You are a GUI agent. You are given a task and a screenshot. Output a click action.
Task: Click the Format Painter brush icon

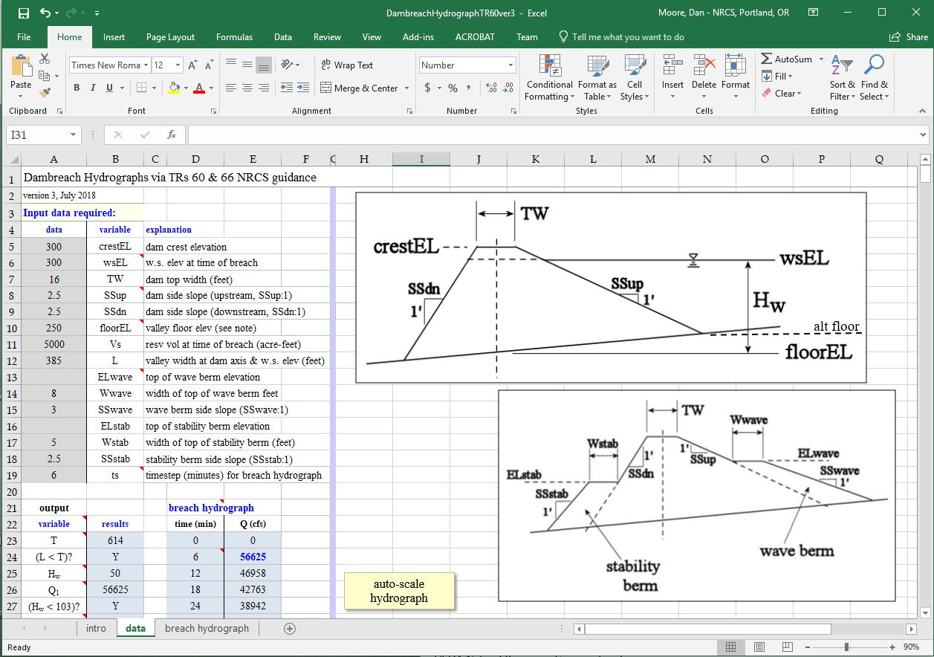click(x=45, y=93)
